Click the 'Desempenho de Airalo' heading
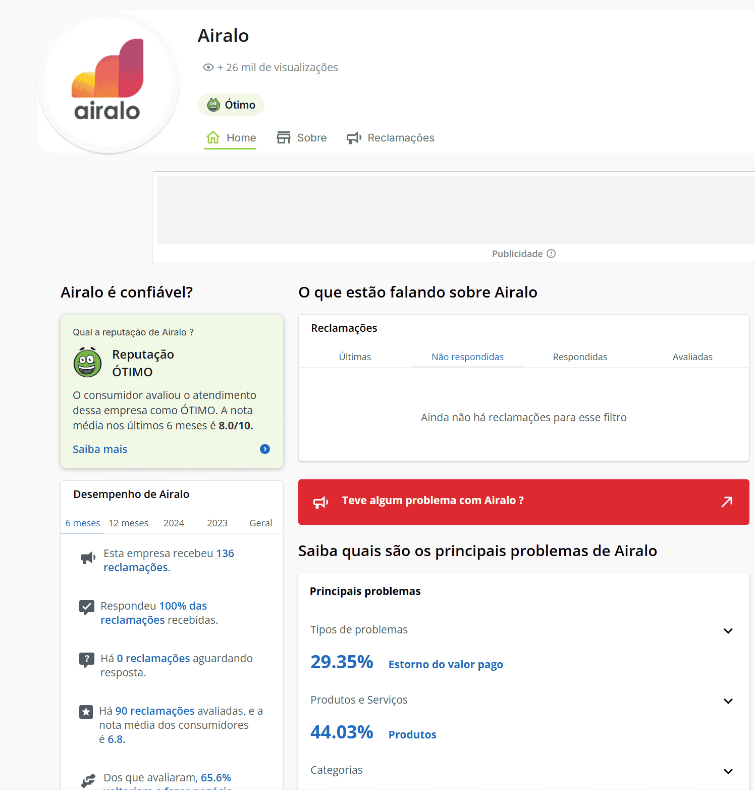Viewport: 755px width, 793px height. [131, 494]
